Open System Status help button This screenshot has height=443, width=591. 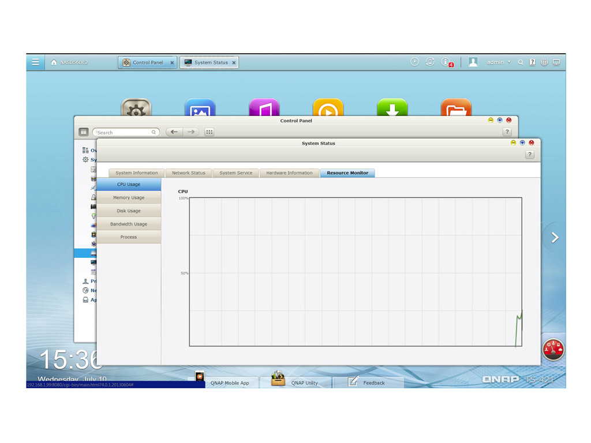(x=530, y=155)
